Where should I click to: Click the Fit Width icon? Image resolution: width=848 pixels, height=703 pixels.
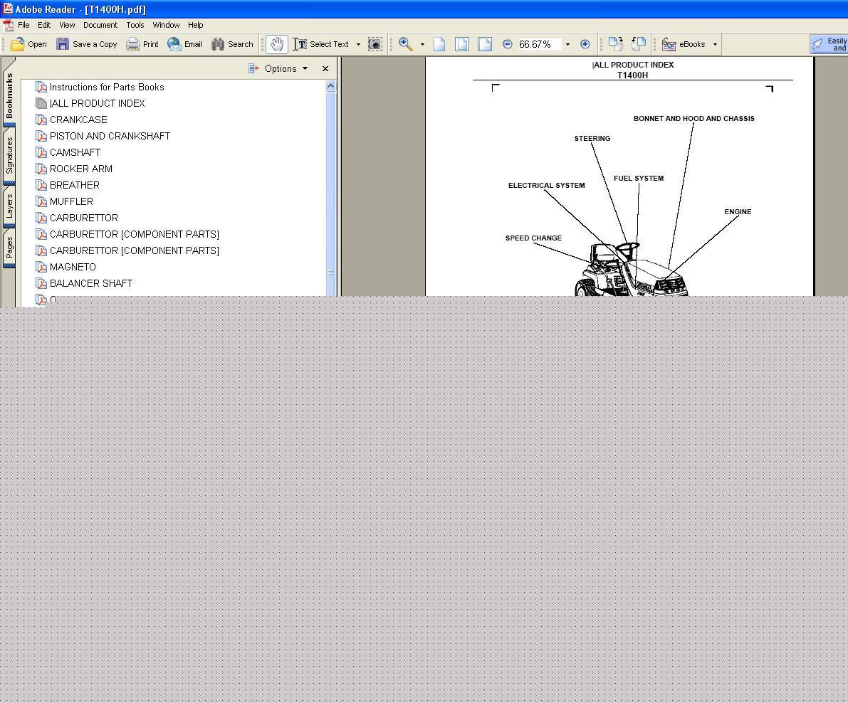485,44
